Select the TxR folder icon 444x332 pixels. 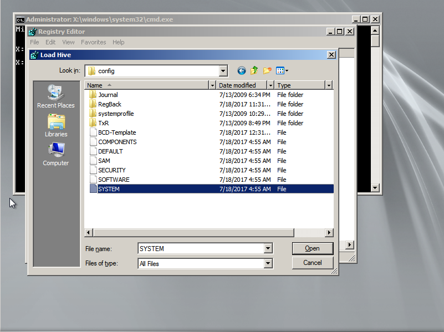[x=93, y=123]
